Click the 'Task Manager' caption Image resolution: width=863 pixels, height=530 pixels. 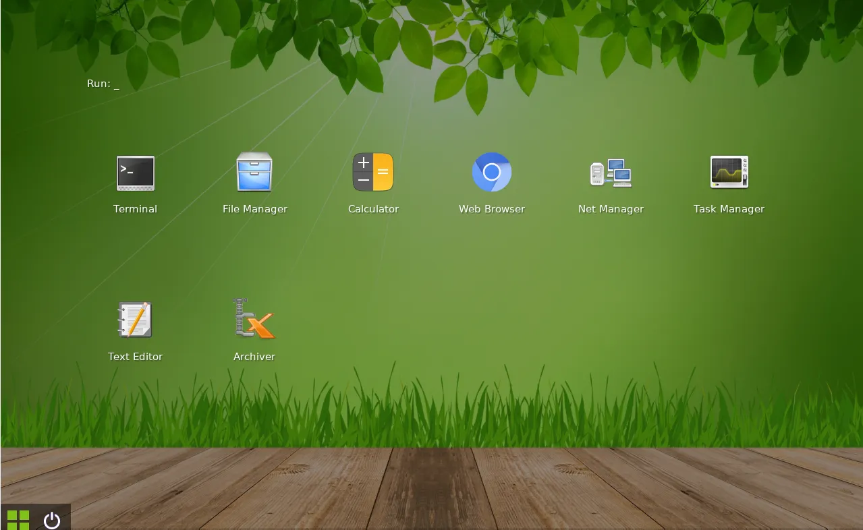click(x=729, y=209)
